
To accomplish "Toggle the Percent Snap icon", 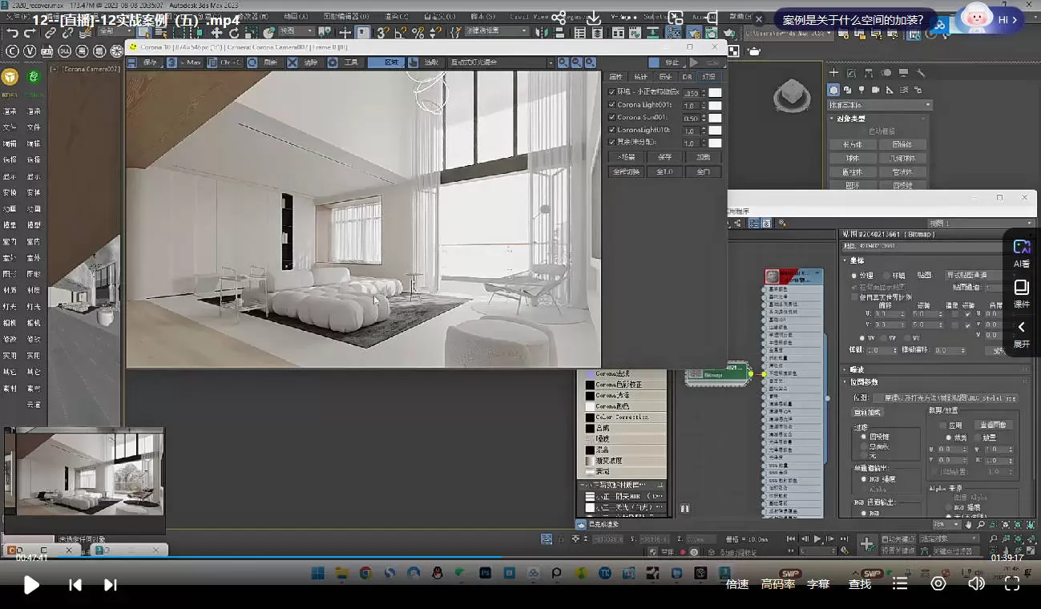I will click(x=417, y=33).
